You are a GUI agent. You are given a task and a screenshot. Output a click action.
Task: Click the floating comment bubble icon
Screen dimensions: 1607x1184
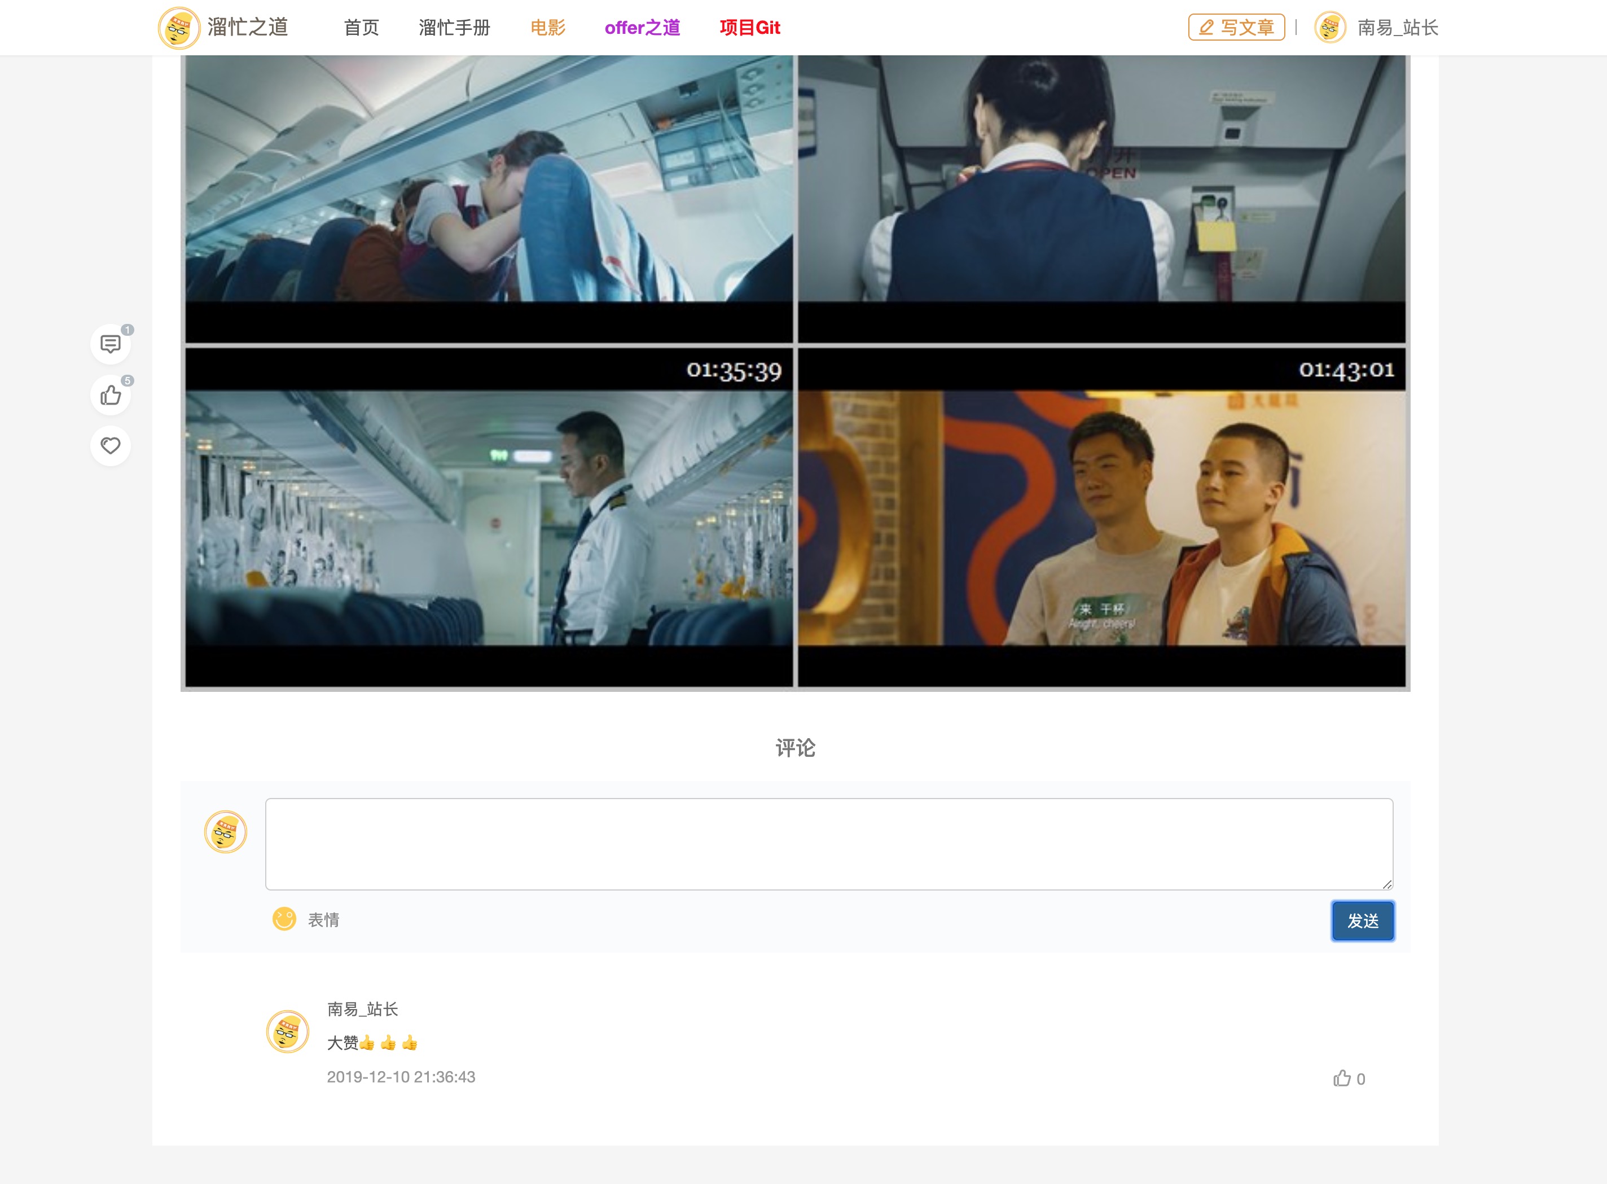coord(111,345)
